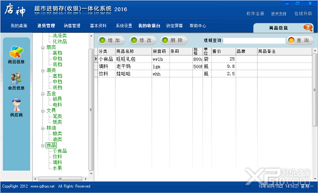
Task: Select 纸类 in category tree
Action: click(x=57, y=122)
